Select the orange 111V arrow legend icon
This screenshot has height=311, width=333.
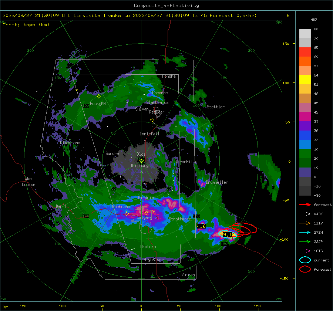pyautogui.click(x=305, y=223)
